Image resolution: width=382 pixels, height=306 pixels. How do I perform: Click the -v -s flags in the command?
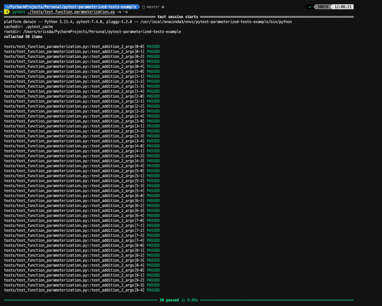121,11
